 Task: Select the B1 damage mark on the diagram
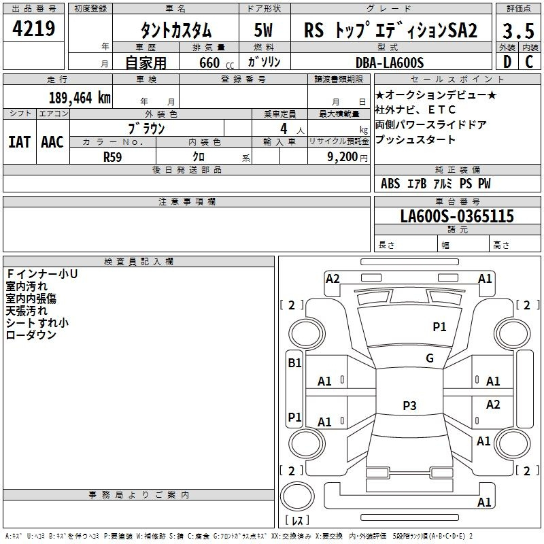[294, 363]
